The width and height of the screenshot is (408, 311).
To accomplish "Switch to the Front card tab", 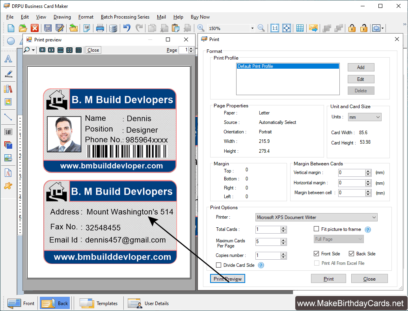I will [x=21, y=304].
